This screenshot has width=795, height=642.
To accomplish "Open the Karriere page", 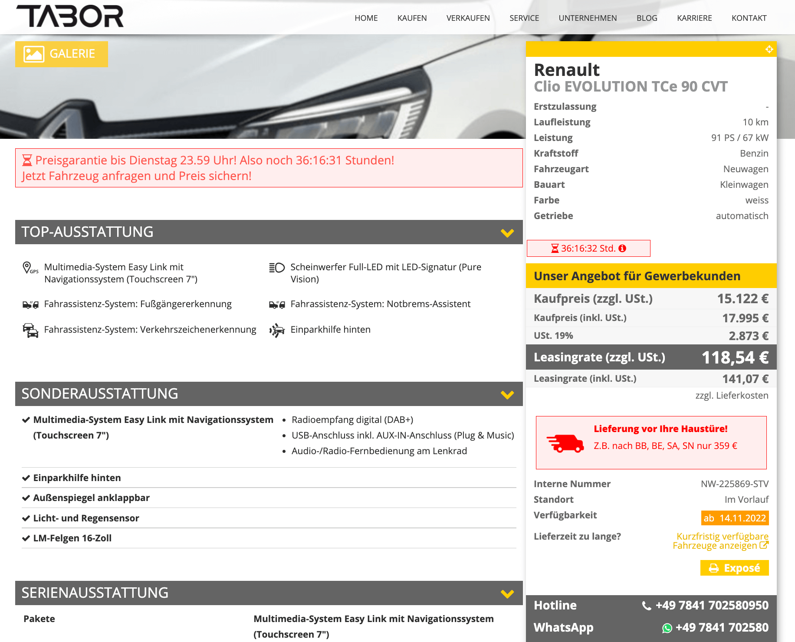I will click(x=694, y=18).
